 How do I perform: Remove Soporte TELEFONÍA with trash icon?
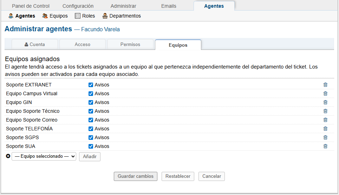point(325,129)
